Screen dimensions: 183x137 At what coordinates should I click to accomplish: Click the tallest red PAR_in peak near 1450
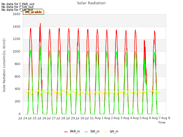click(x=40, y=24)
